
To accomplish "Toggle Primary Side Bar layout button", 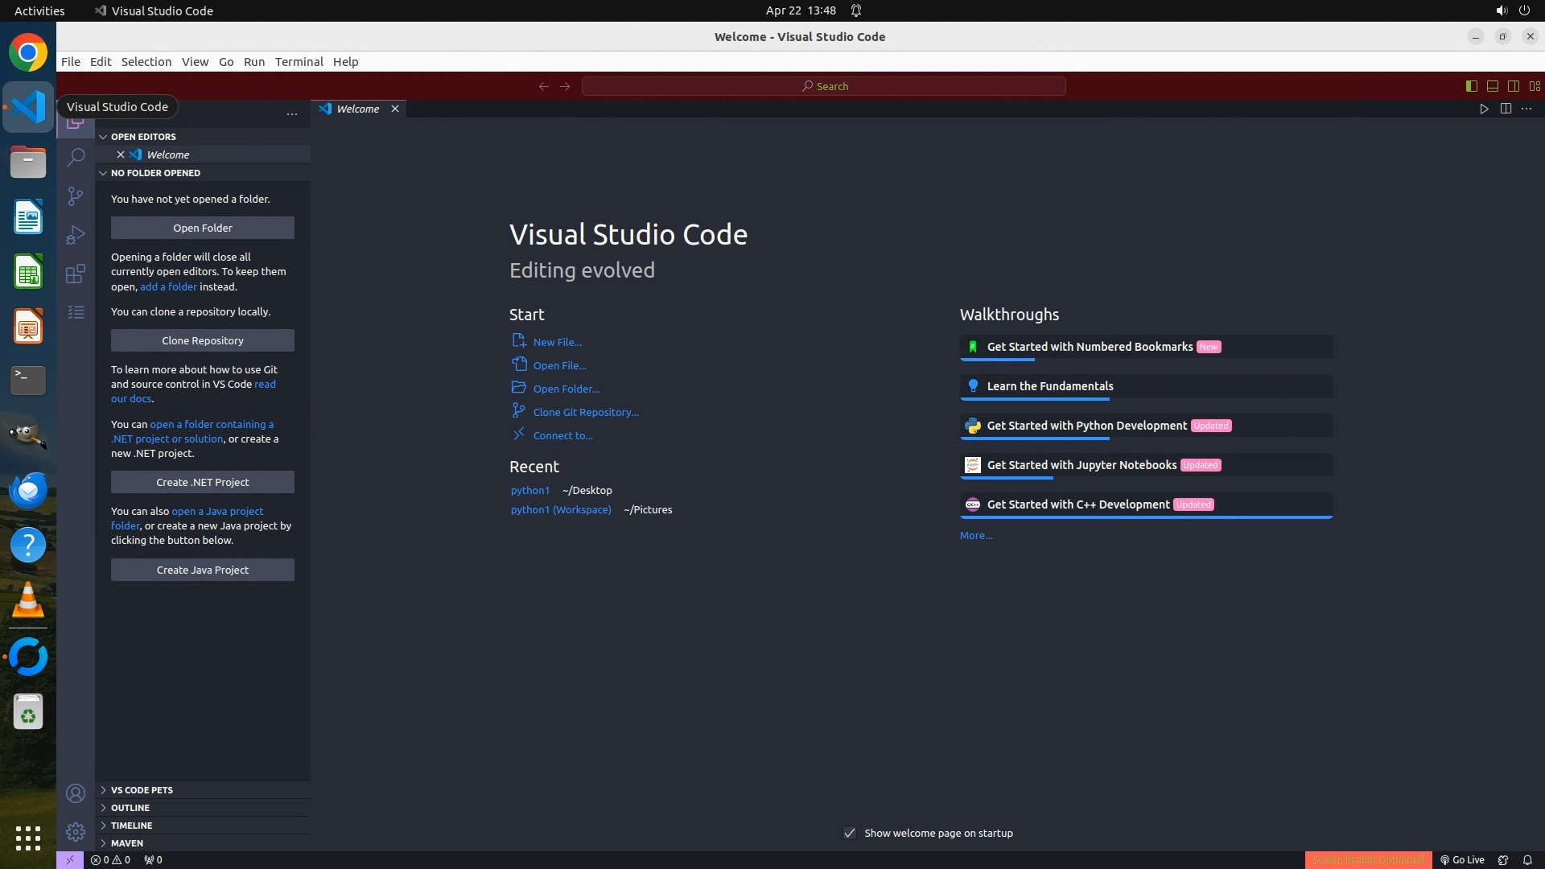I will pyautogui.click(x=1471, y=86).
